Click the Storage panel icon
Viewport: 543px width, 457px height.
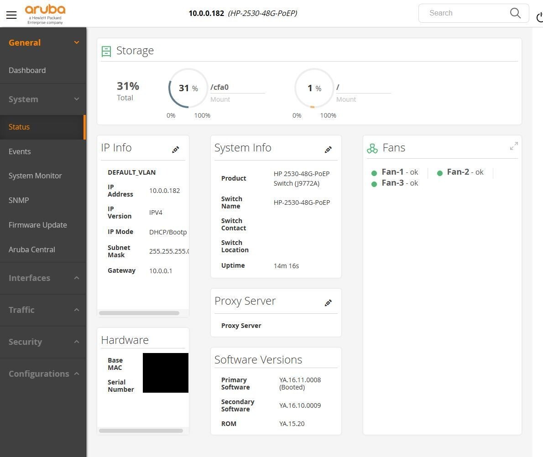106,51
